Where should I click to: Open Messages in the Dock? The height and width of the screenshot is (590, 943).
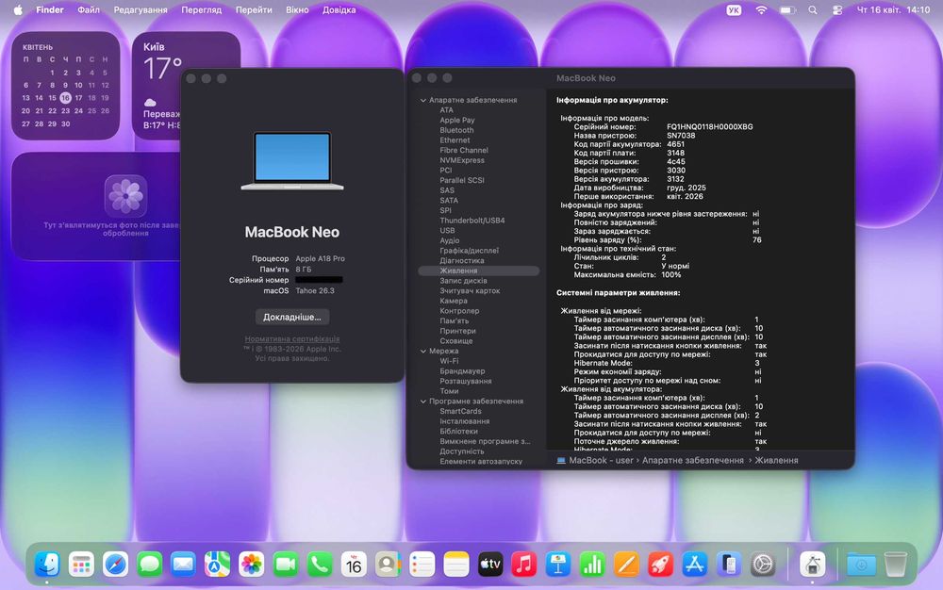[x=149, y=565]
